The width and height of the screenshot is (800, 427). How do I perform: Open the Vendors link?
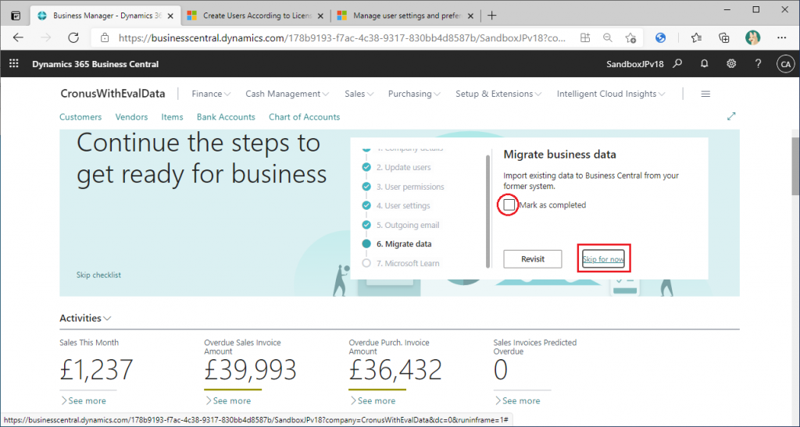click(131, 116)
